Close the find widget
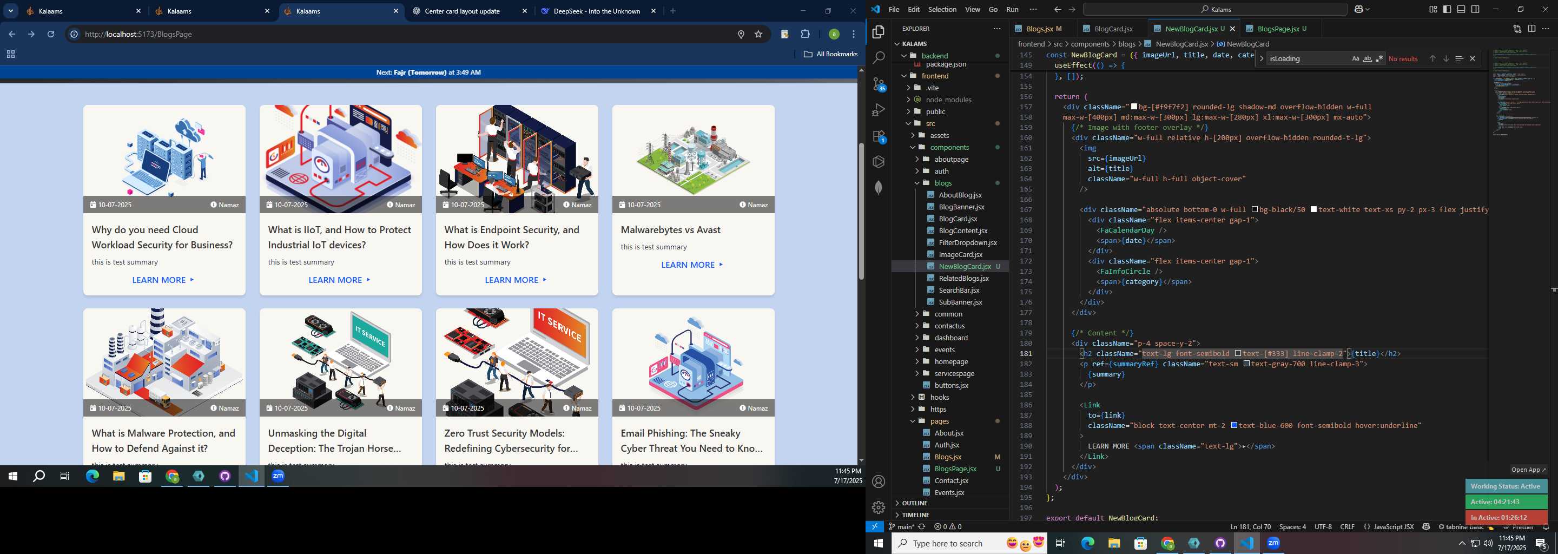The height and width of the screenshot is (554, 1558). 1472,58
